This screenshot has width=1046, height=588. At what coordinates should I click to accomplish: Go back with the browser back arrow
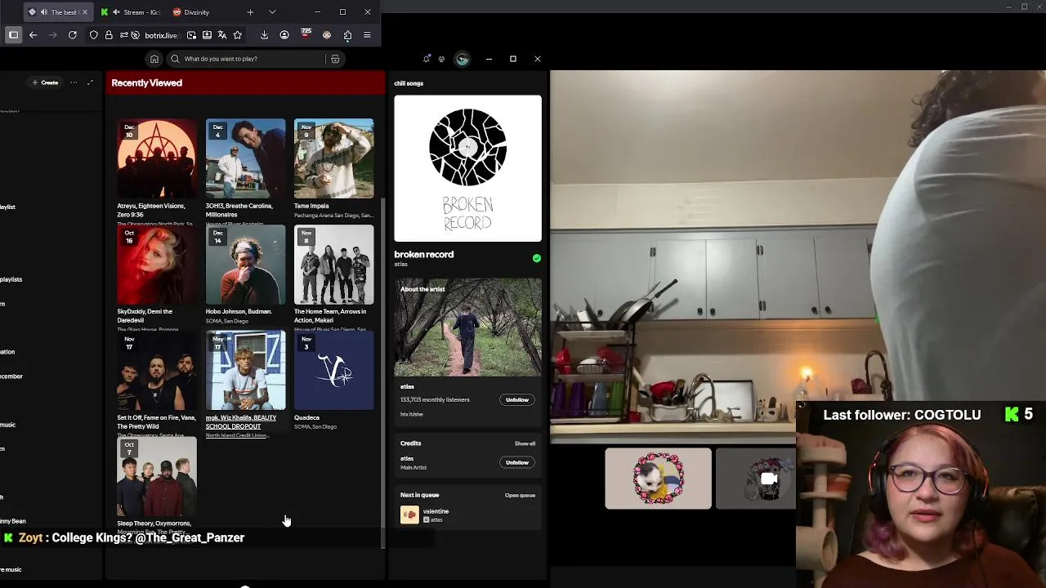(x=33, y=35)
